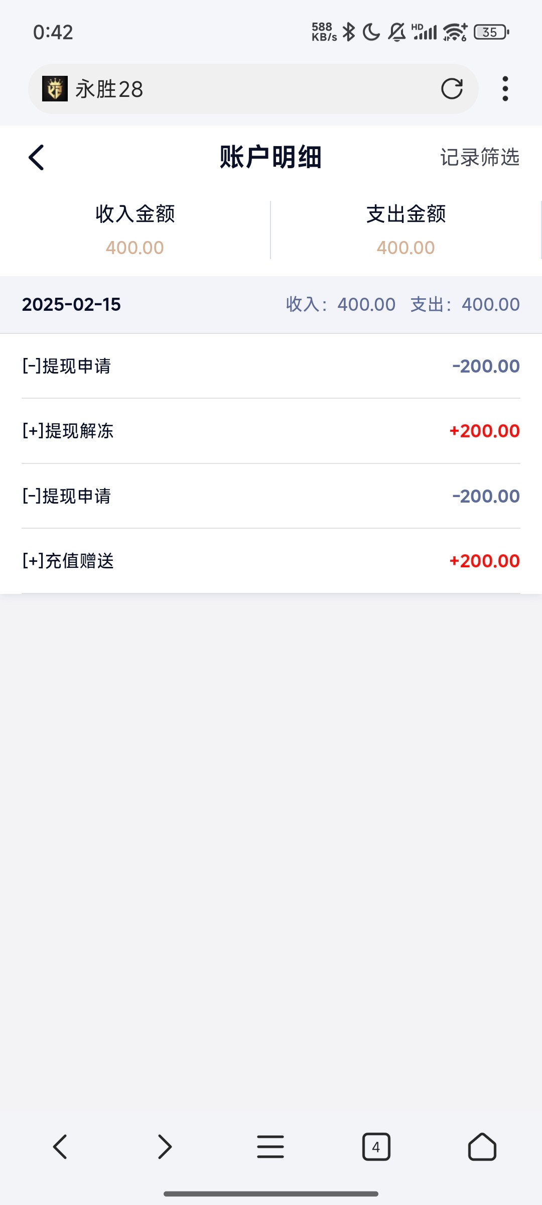Tap the 账户明细 page title

point(270,158)
